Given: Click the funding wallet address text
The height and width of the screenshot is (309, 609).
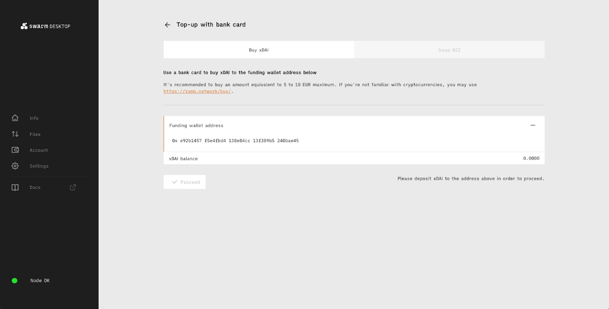Looking at the screenshot, I should [235, 141].
